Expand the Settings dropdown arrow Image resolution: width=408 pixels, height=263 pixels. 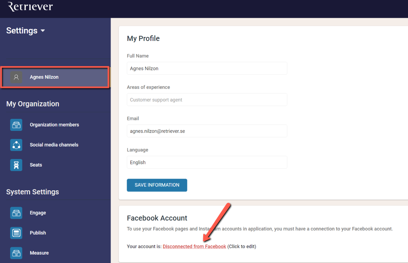tap(43, 31)
